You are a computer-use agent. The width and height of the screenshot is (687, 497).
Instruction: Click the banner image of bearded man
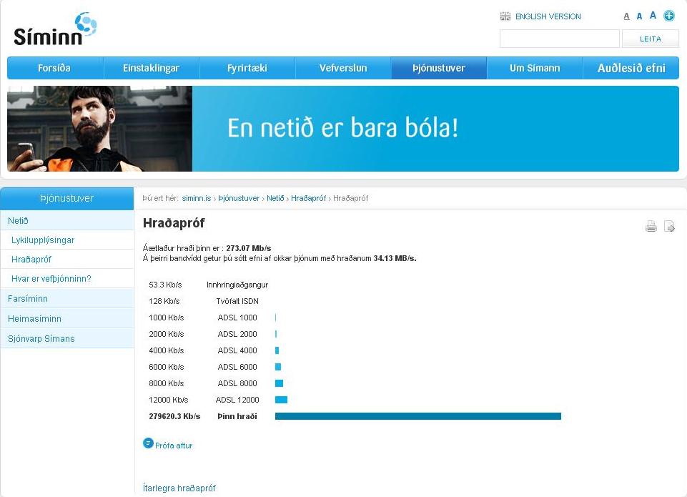[x=99, y=129]
